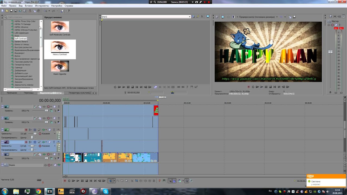Open the Инструменты menu
The image size is (347, 195).
pyautogui.click(x=42, y=6)
